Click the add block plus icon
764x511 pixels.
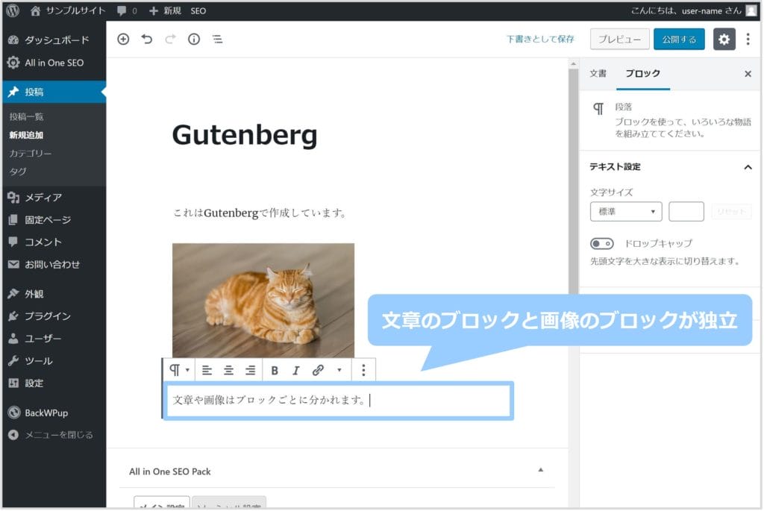(124, 40)
